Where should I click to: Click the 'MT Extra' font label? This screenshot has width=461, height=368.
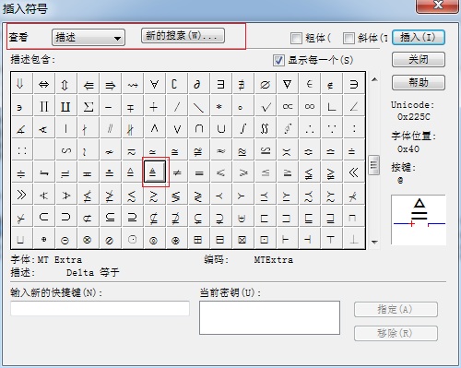(60, 260)
